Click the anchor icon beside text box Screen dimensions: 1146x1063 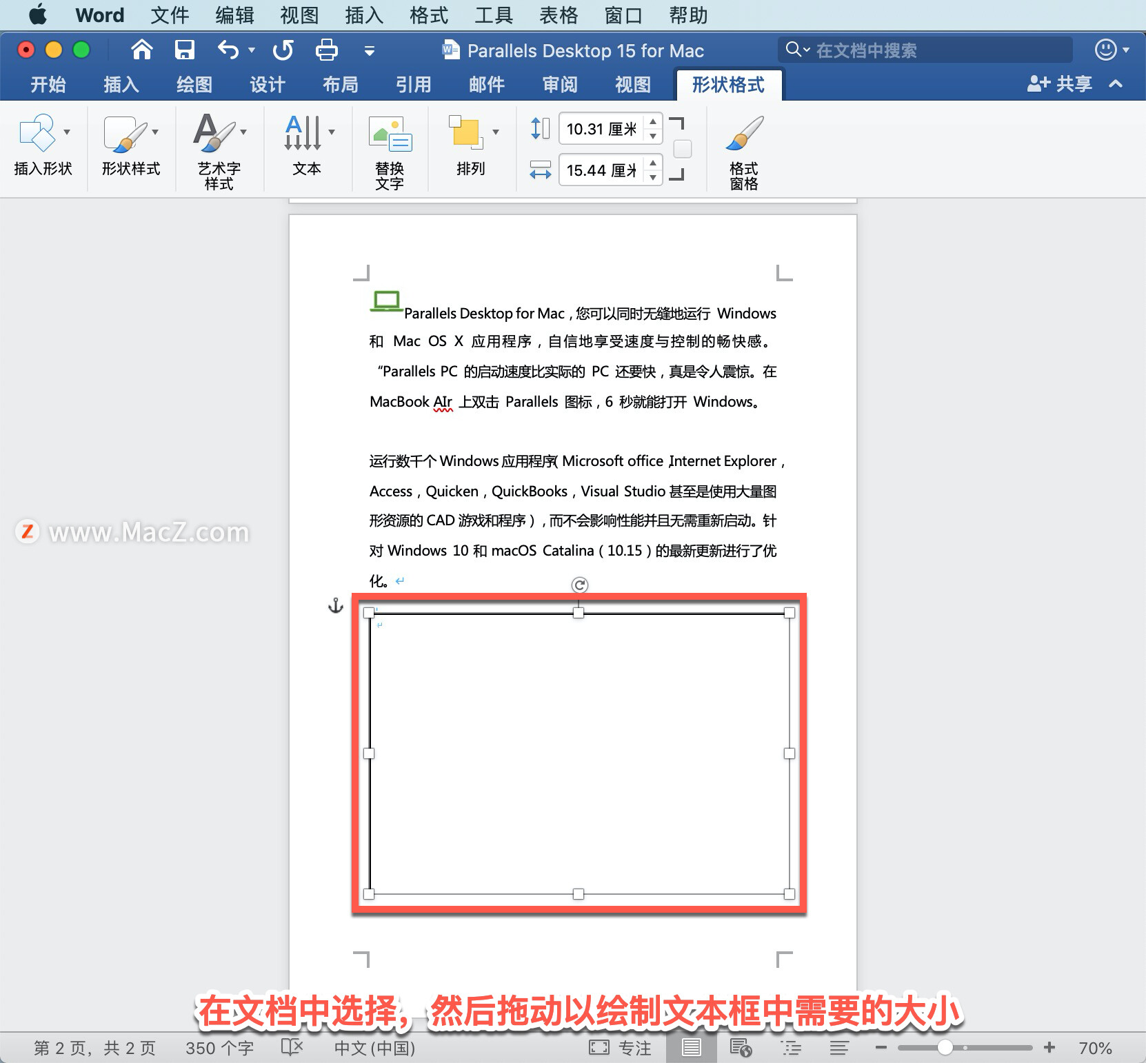click(335, 606)
